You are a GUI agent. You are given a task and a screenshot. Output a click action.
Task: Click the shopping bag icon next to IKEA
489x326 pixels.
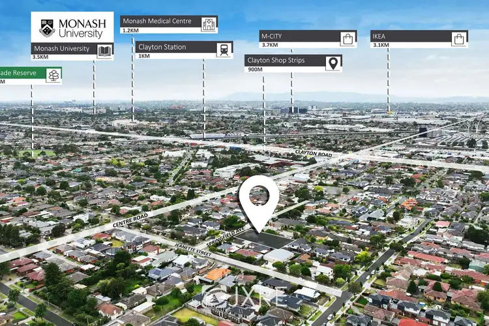point(459,38)
